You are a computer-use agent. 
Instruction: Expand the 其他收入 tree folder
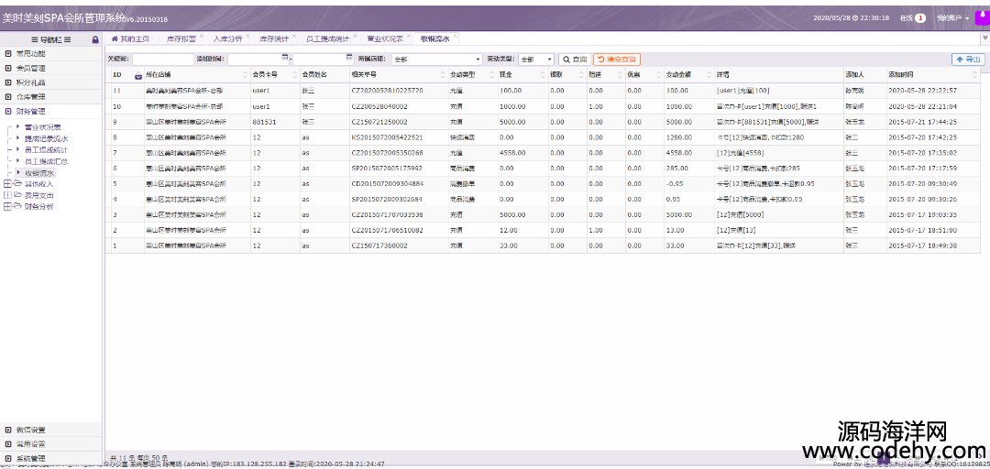7,184
